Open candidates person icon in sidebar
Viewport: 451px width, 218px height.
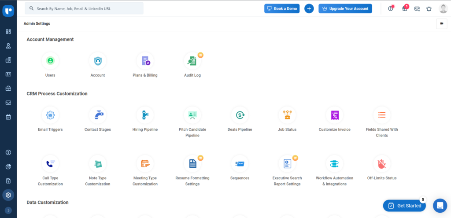pos(8,46)
